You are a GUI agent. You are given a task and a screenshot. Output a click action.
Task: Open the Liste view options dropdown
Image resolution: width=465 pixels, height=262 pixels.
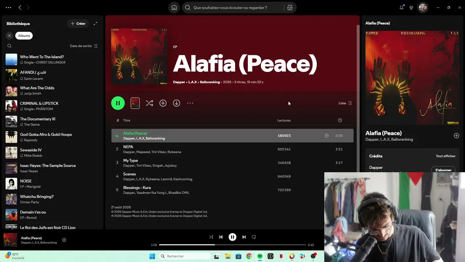point(345,103)
